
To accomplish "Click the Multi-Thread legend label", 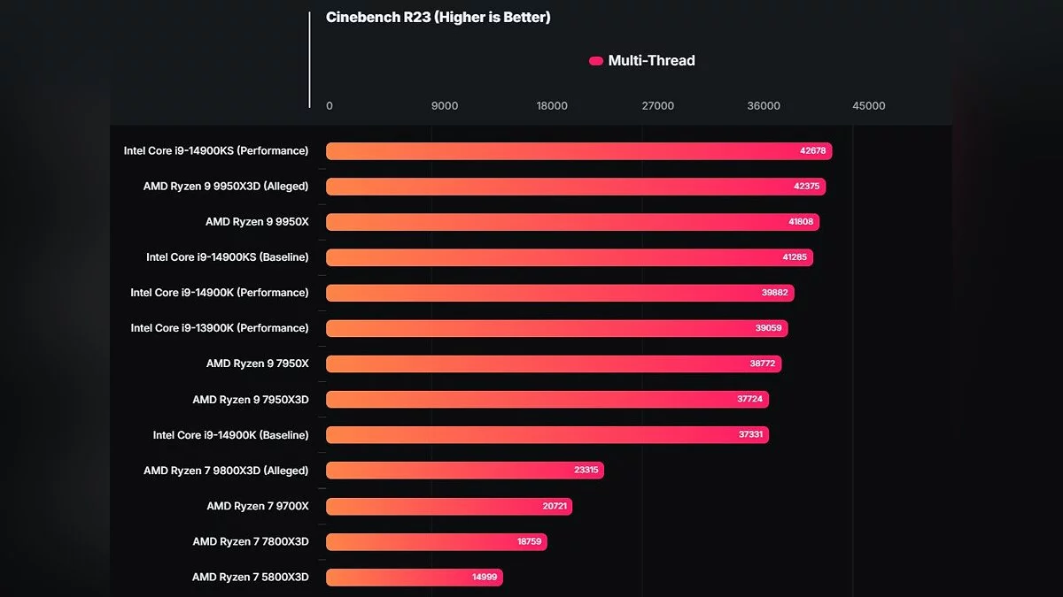I will tap(651, 61).
